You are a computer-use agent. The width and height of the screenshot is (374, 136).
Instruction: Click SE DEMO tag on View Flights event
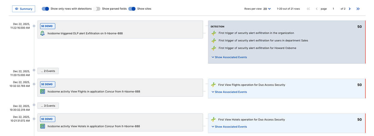[47, 84]
